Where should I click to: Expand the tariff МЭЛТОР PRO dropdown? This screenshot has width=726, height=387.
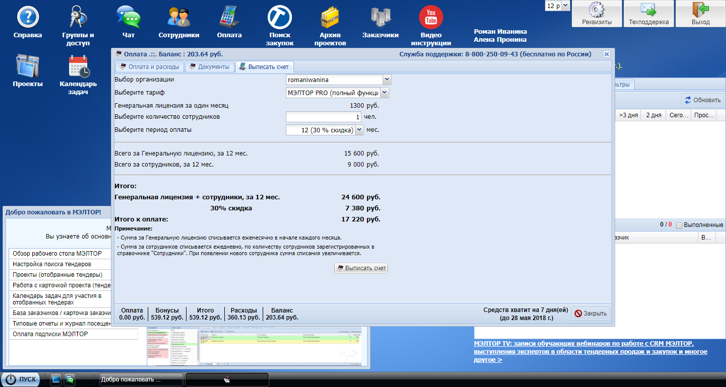point(384,93)
